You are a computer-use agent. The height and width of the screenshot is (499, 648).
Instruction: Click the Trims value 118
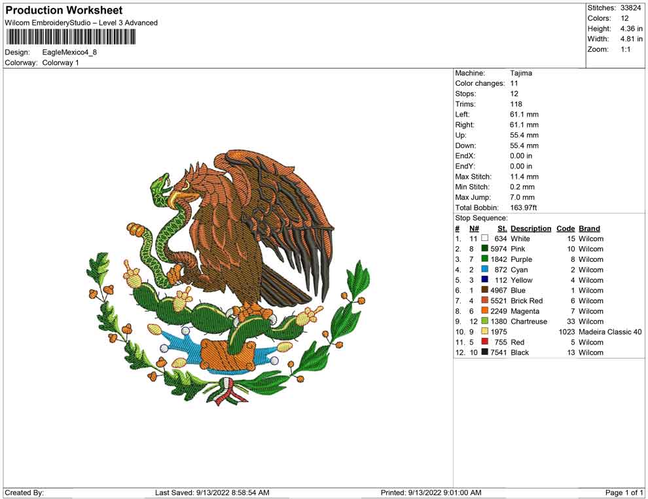(516, 104)
